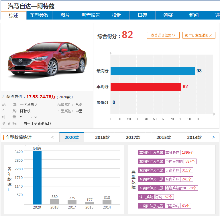Click the gray 2017 bar with 275 faults
The height and width of the screenshot is (216, 220).
(x=72, y=202)
